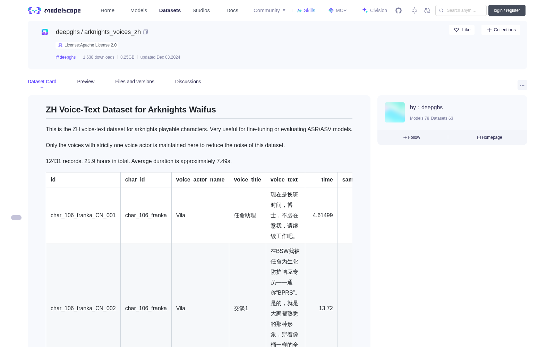Like this dataset

point(462,30)
